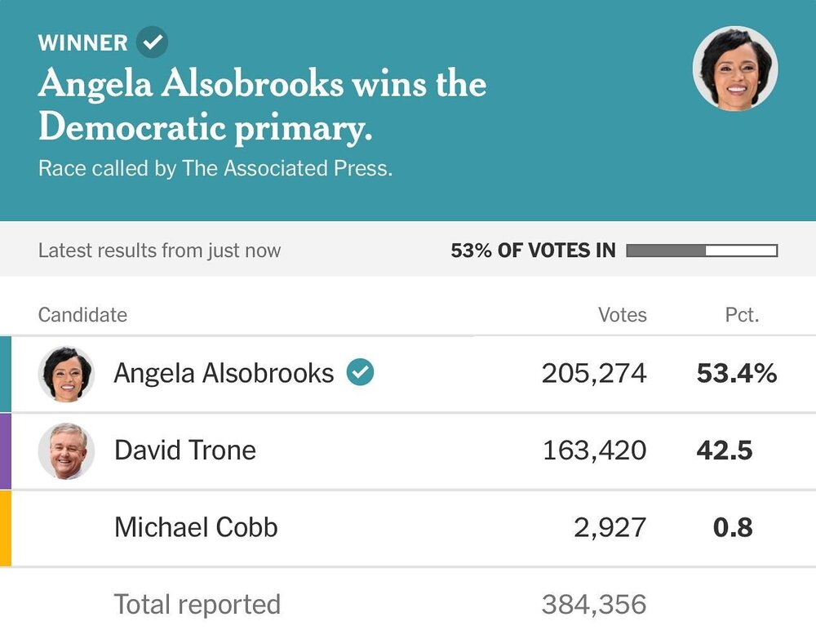Open the David Trone candidate name
Viewport: 816px width, 639px height.
tap(185, 450)
